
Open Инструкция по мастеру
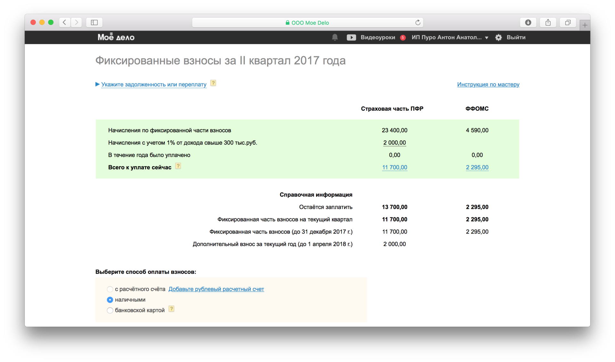[488, 84]
